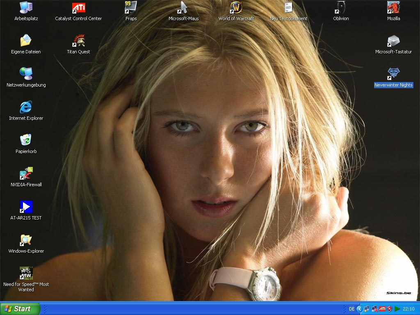Image resolution: width=420 pixels, height=315 pixels.
Task: Expand hidden system tray icons
Action: 360,309
